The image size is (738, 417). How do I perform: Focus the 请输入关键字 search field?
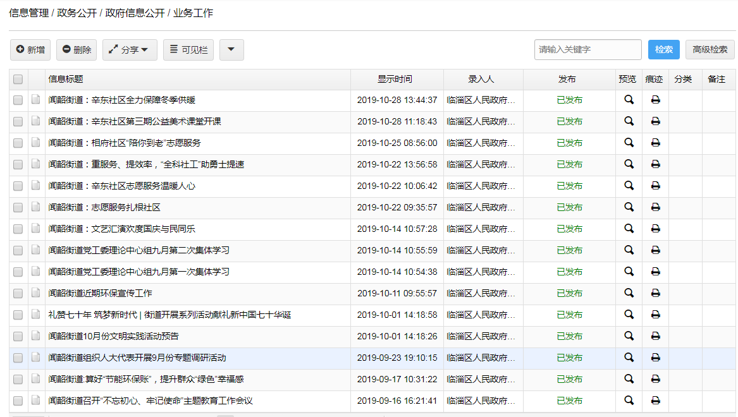(x=587, y=50)
